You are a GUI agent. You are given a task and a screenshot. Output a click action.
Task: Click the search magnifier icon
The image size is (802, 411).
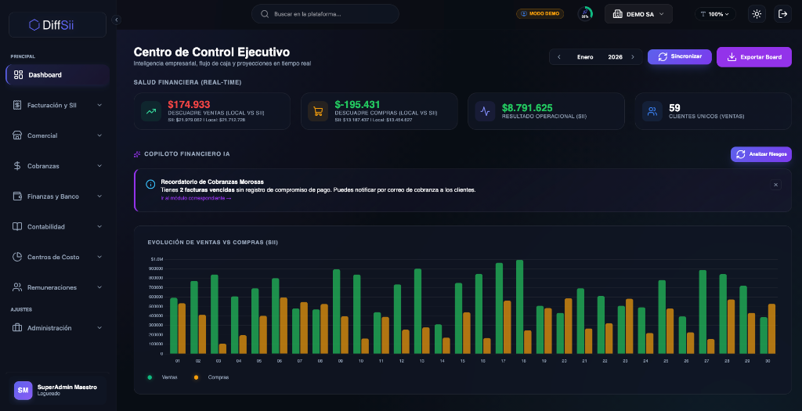[x=265, y=14]
